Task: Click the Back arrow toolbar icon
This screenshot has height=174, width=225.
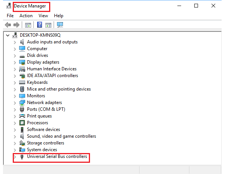Action: [7, 25]
